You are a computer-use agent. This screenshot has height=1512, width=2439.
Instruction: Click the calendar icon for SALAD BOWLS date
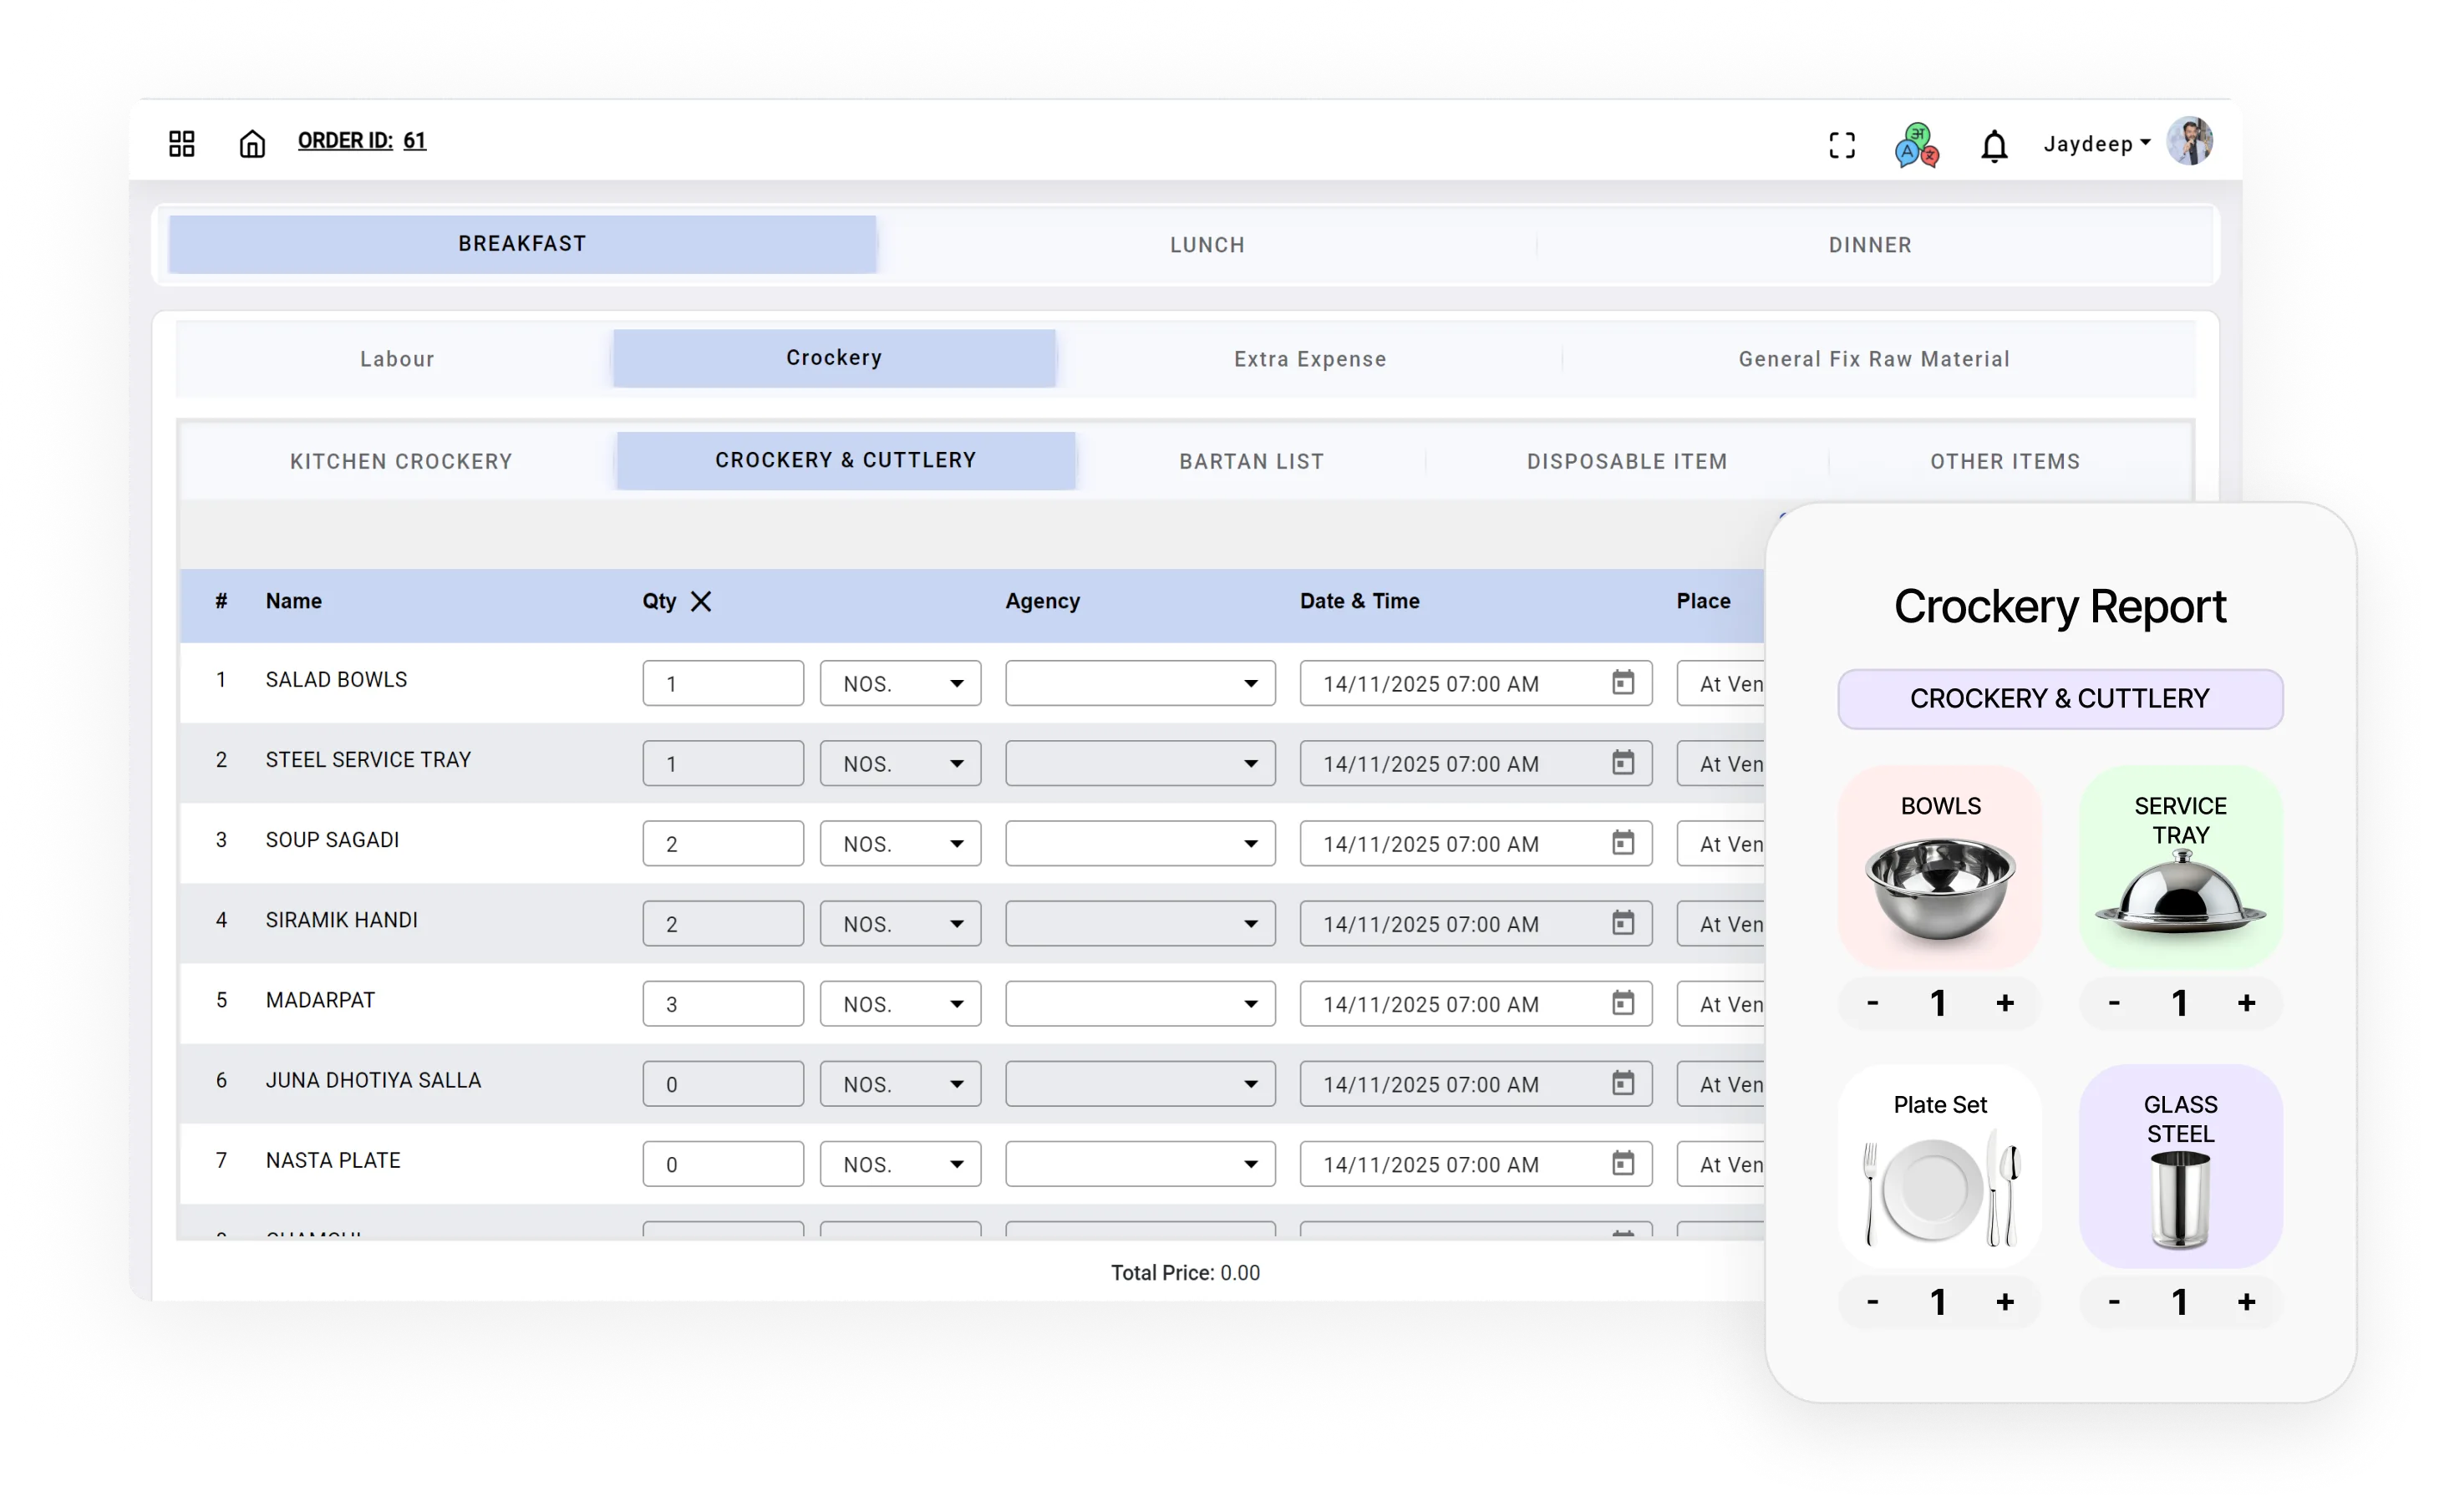click(x=1624, y=683)
